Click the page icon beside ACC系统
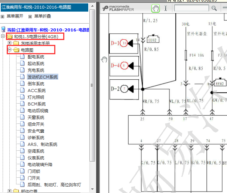 pos(22,90)
